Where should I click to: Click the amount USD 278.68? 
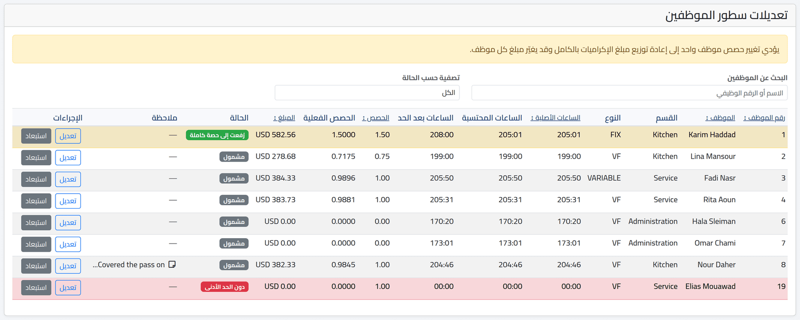275,156
